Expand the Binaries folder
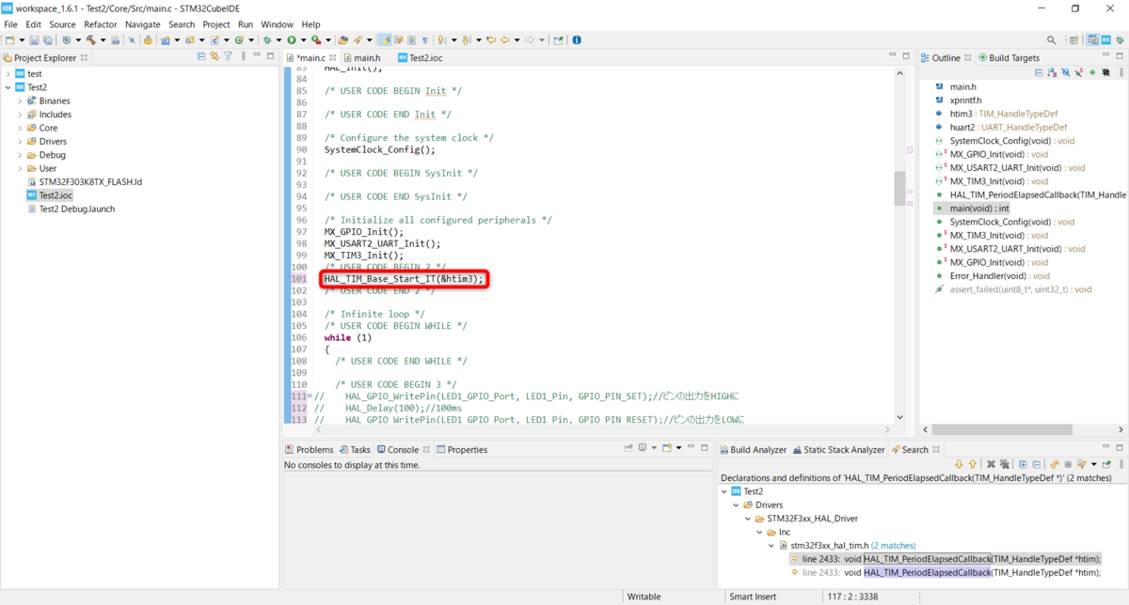 pos(20,101)
